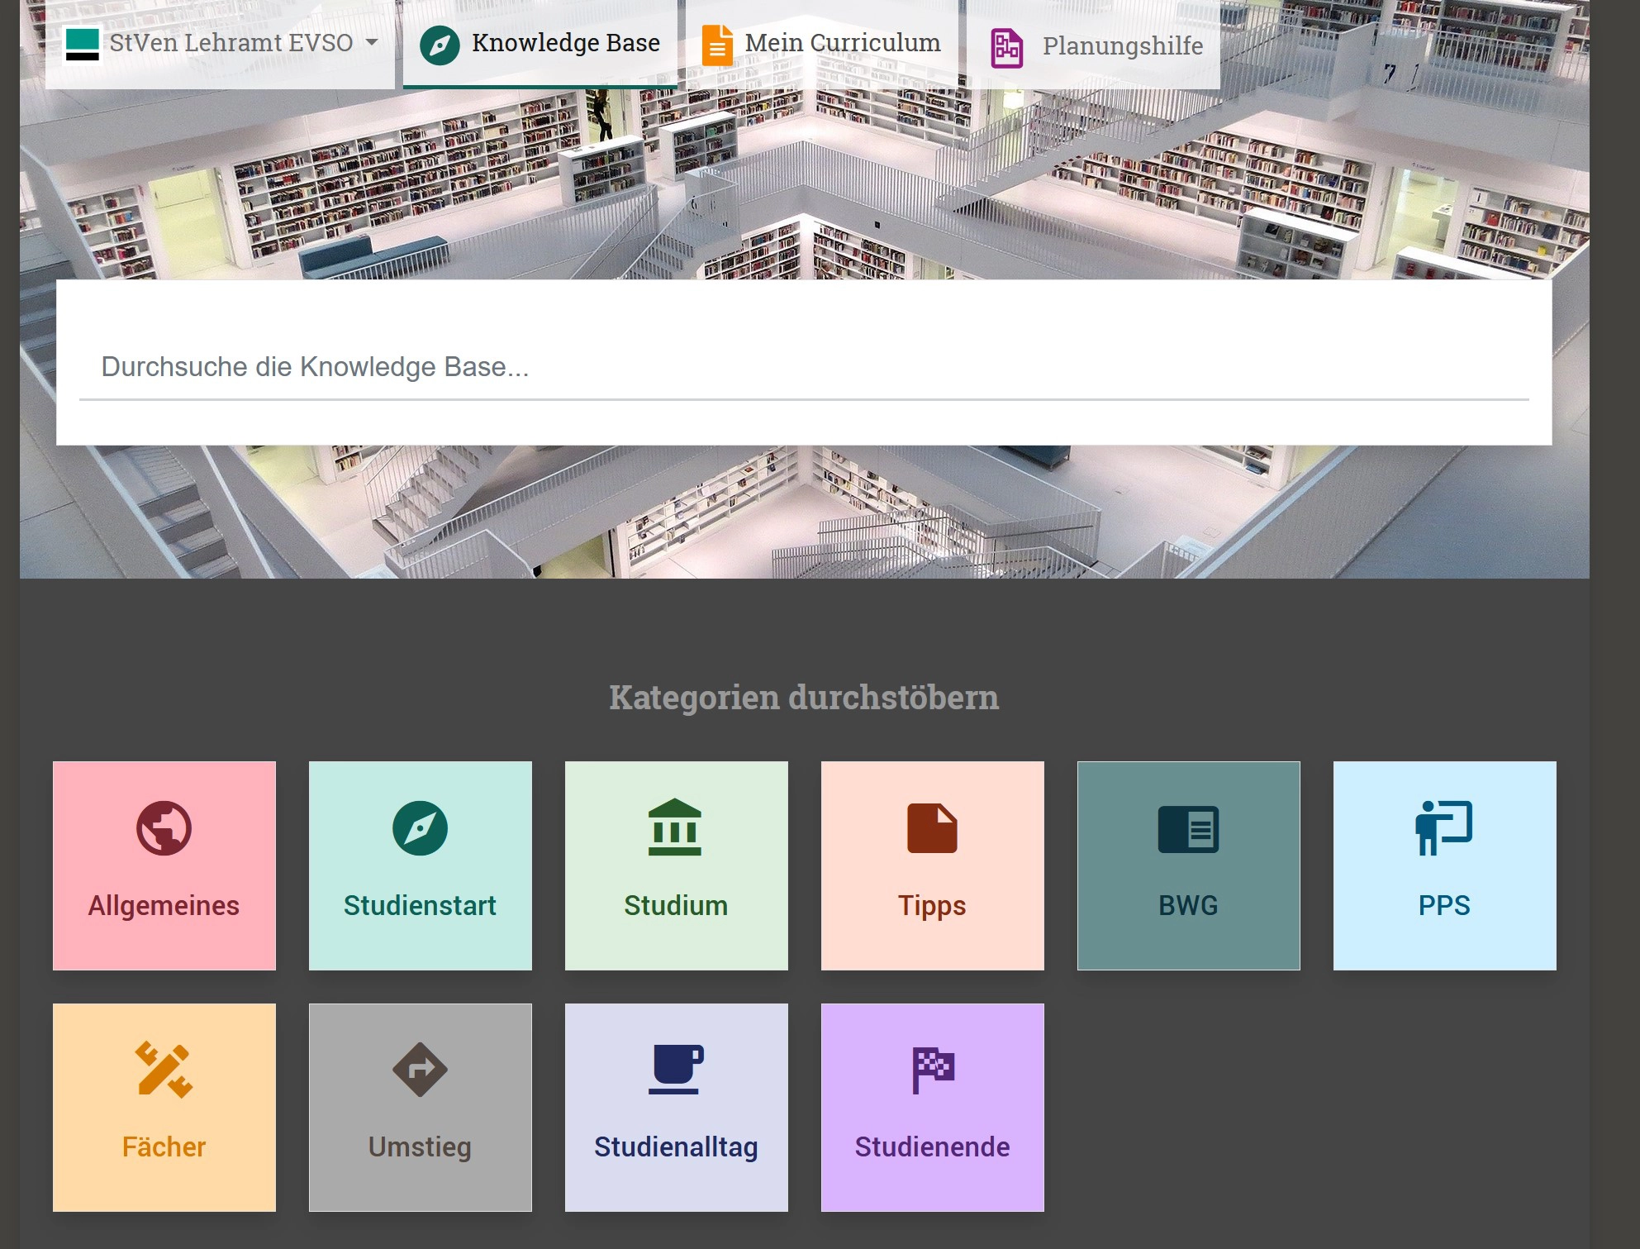This screenshot has height=1249, width=1640.
Task: Open the Studienalltag category label
Action: (676, 1147)
